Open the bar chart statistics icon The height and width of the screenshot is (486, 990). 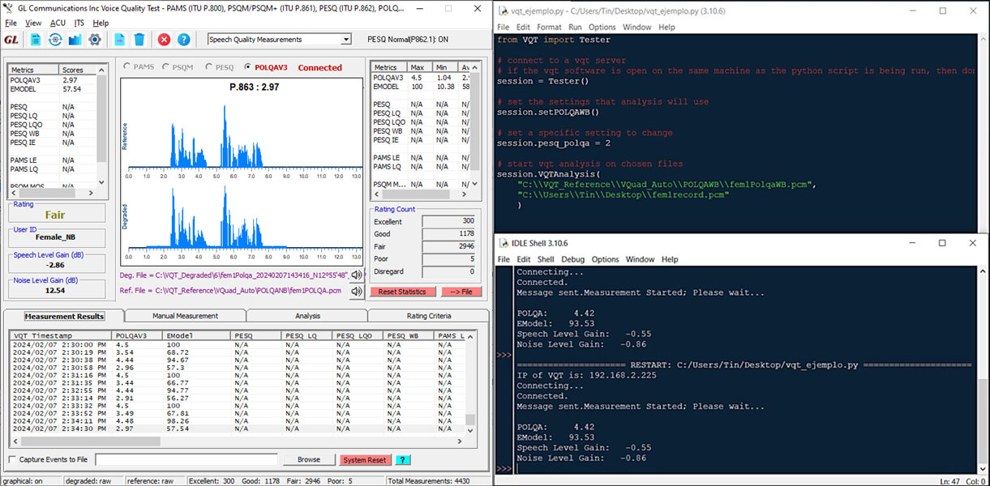[75, 40]
